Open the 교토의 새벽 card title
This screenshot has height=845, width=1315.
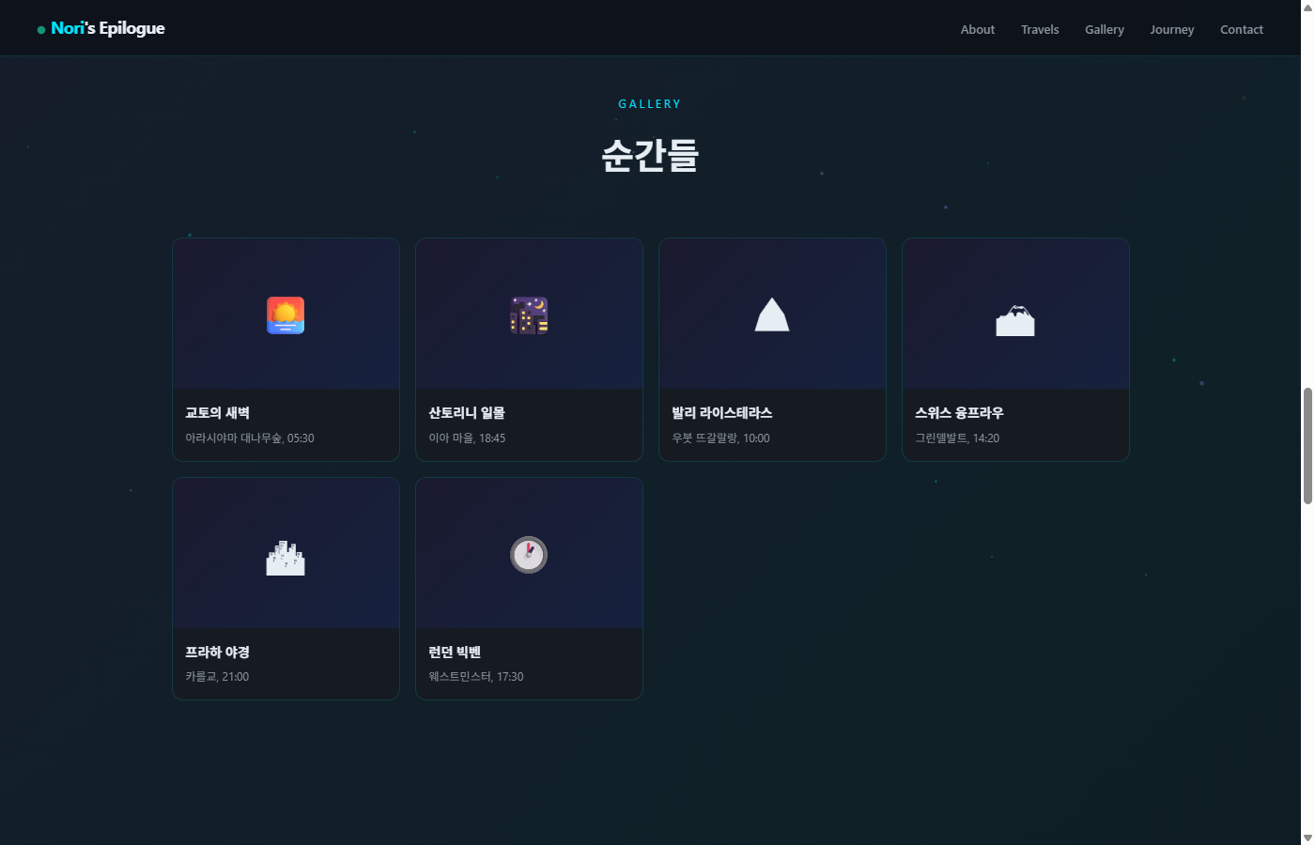(x=217, y=413)
